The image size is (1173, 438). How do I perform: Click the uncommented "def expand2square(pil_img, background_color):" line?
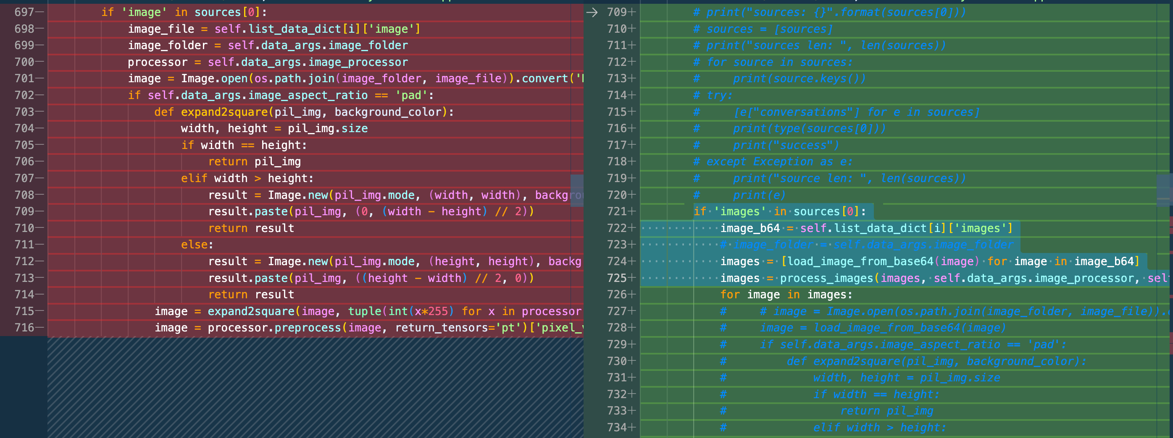click(304, 112)
